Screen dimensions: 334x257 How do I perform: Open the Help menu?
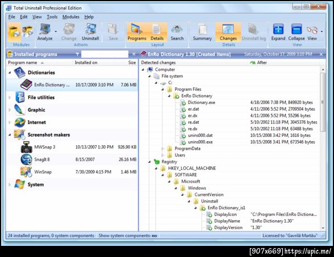coord(89,17)
